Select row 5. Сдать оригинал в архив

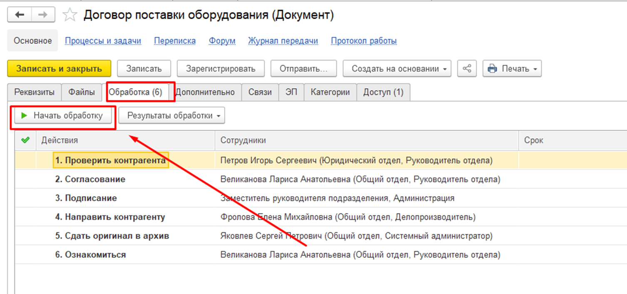112,236
